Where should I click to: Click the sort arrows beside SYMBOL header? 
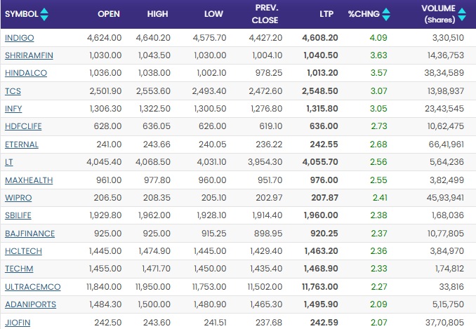click(45, 14)
